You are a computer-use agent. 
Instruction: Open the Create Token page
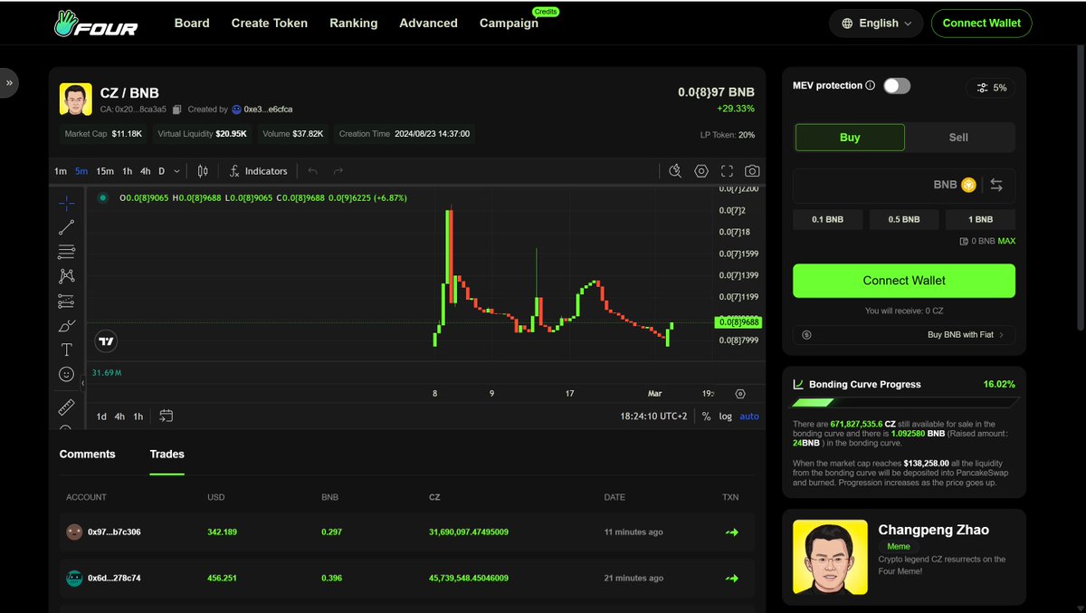pos(270,23)
